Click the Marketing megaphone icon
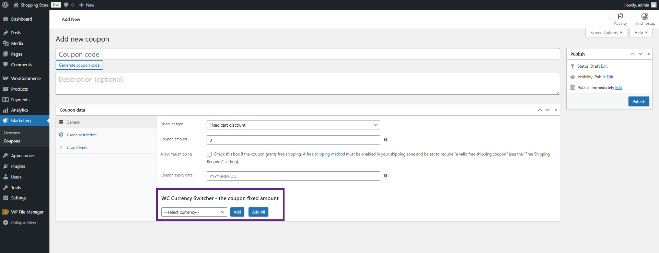659x253 pixels. (x=5, y=120)
